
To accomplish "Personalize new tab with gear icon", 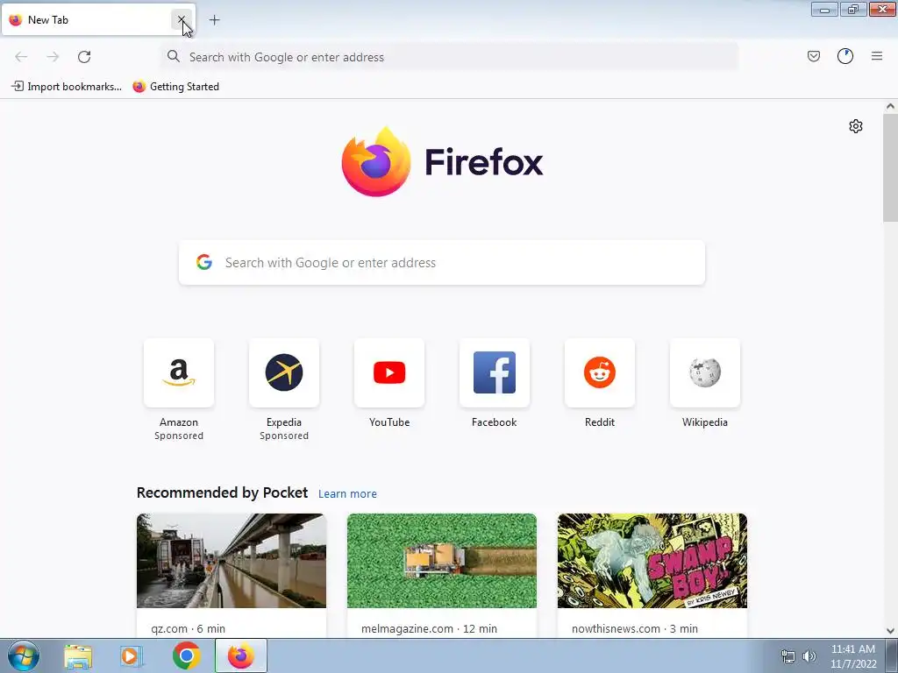I will pos(856,126).
